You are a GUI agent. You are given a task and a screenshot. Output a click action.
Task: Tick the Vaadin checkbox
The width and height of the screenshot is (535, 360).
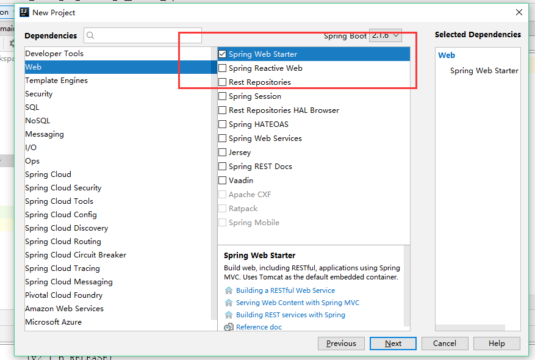[223, 180]
